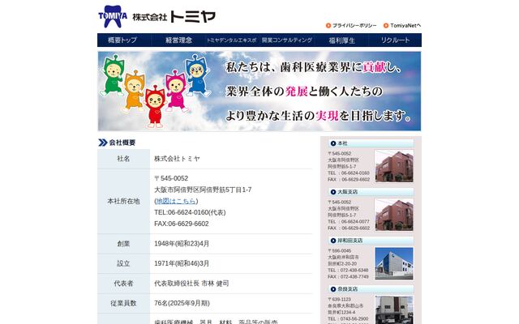Image resolution: width=519 pixels, height=324 pixels.
Task: Click the arrow icon beside 奈良支店 heading
Action: click(333, 289)
